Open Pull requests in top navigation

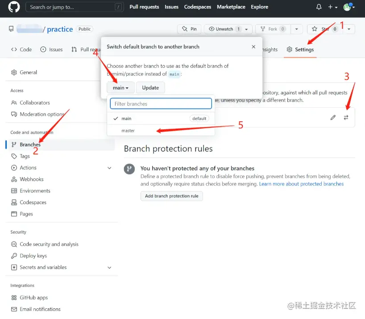coord(144,7)
